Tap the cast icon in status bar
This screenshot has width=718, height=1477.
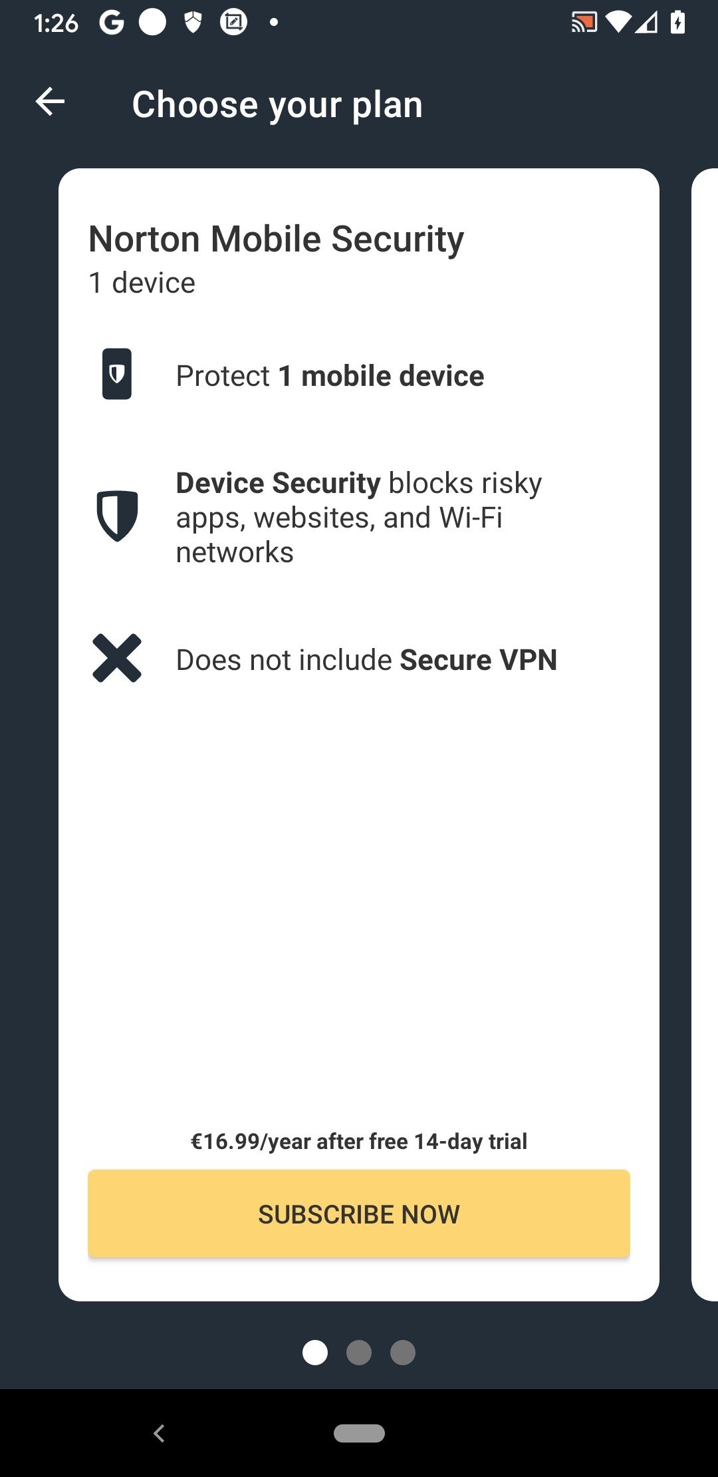click(584, 23)
